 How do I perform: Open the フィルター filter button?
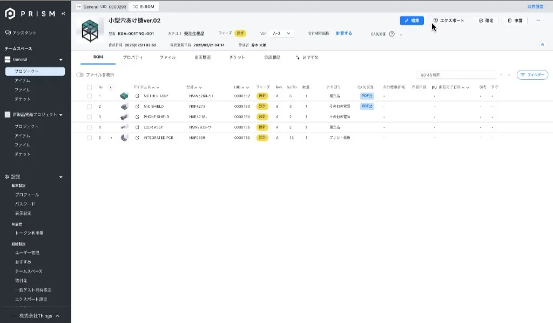click(532, 75)
